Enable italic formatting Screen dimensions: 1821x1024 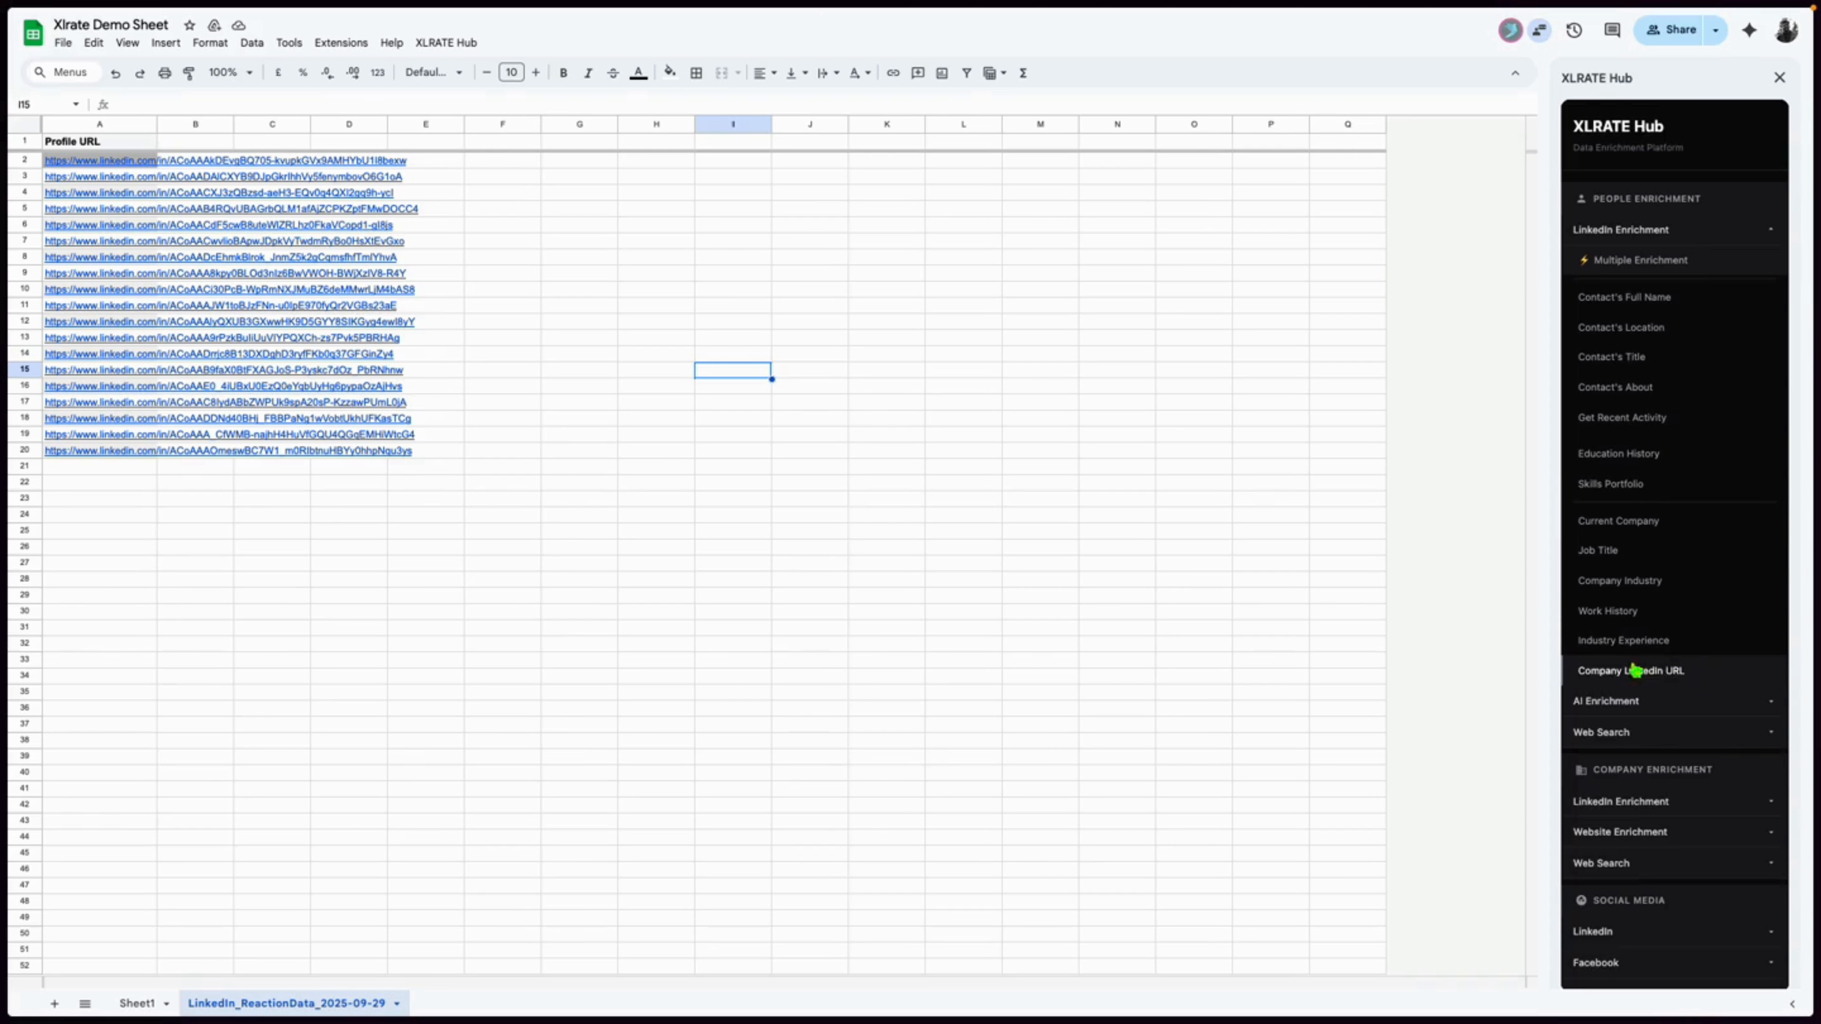tap(588, 72)
